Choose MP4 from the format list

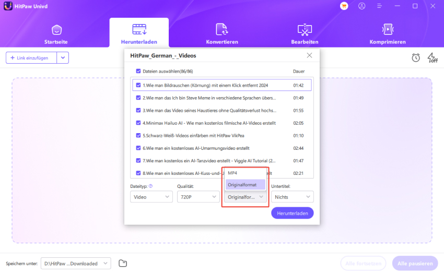[245, 173]
